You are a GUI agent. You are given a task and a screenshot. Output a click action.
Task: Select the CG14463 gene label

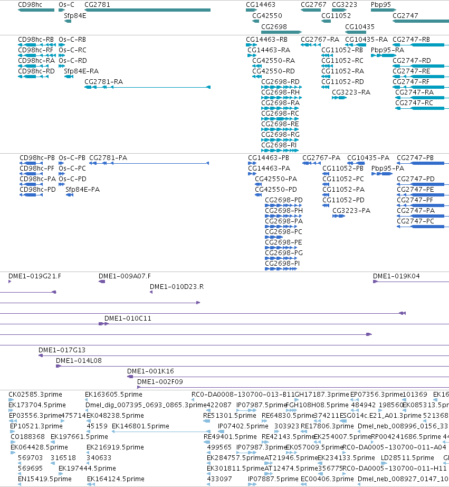[x=261, y=5]
